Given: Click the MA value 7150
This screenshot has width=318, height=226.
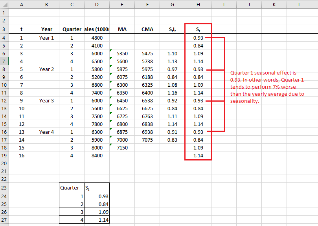Looking at the screenshot, I should [122, 148].
